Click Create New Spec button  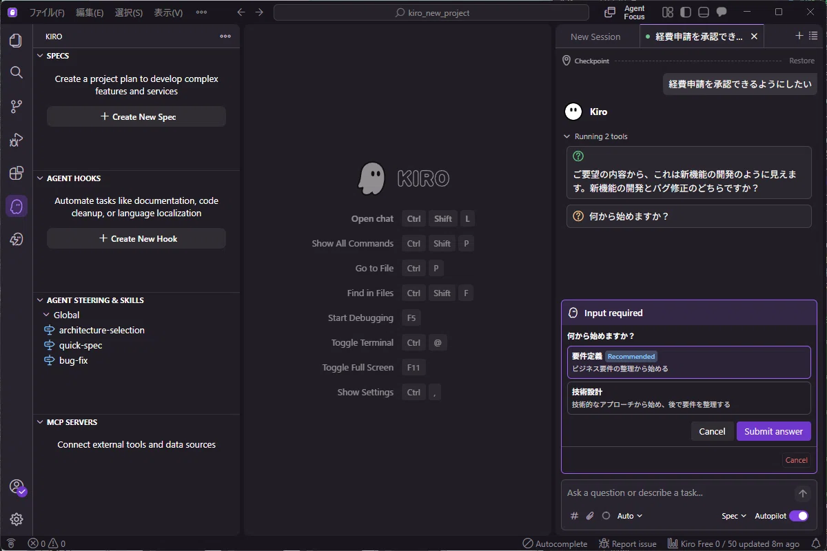[x=136, y=116]
